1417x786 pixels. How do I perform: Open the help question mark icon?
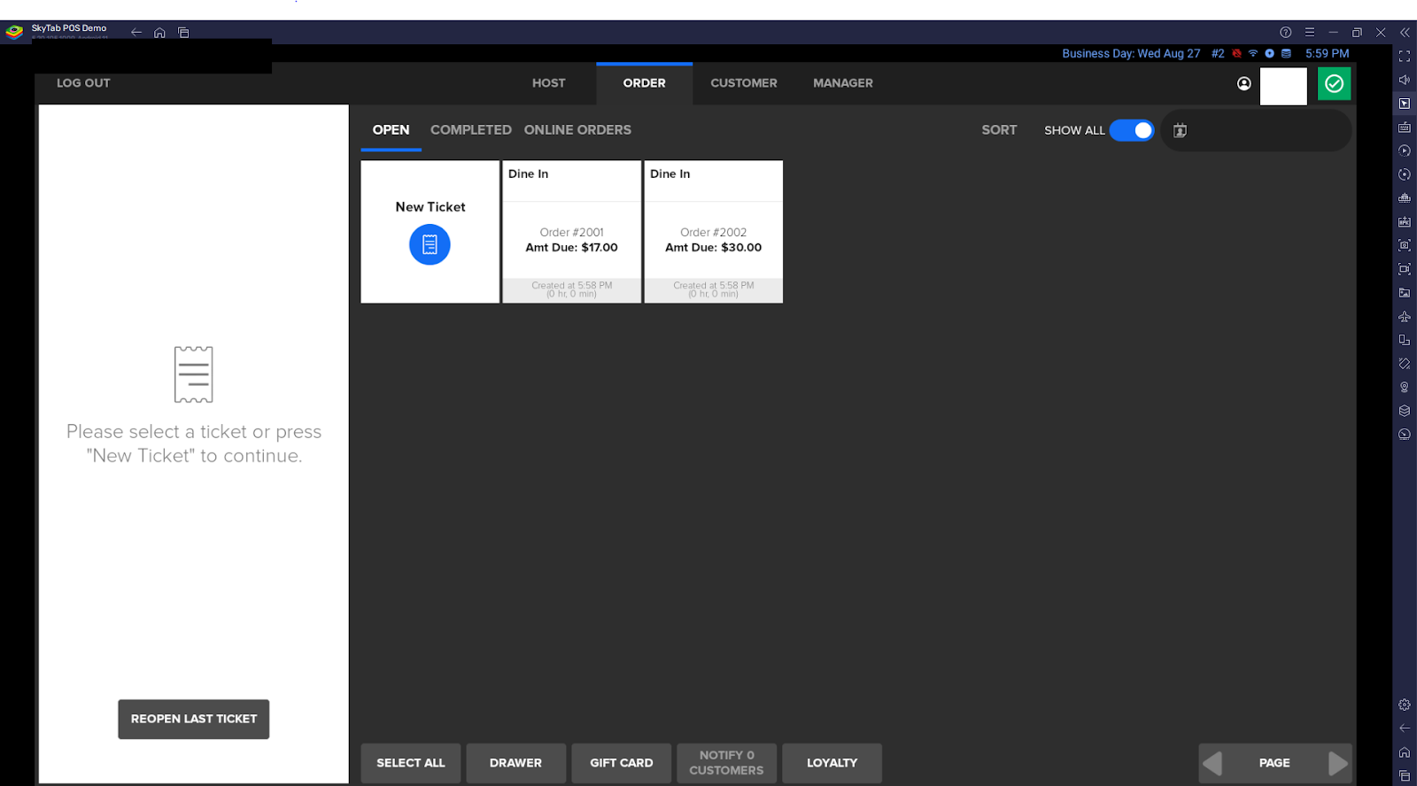1285,33
